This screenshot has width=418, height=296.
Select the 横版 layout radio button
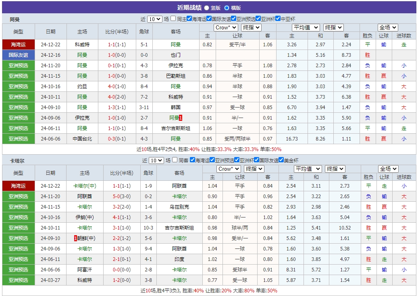click(x=227, y=7)
